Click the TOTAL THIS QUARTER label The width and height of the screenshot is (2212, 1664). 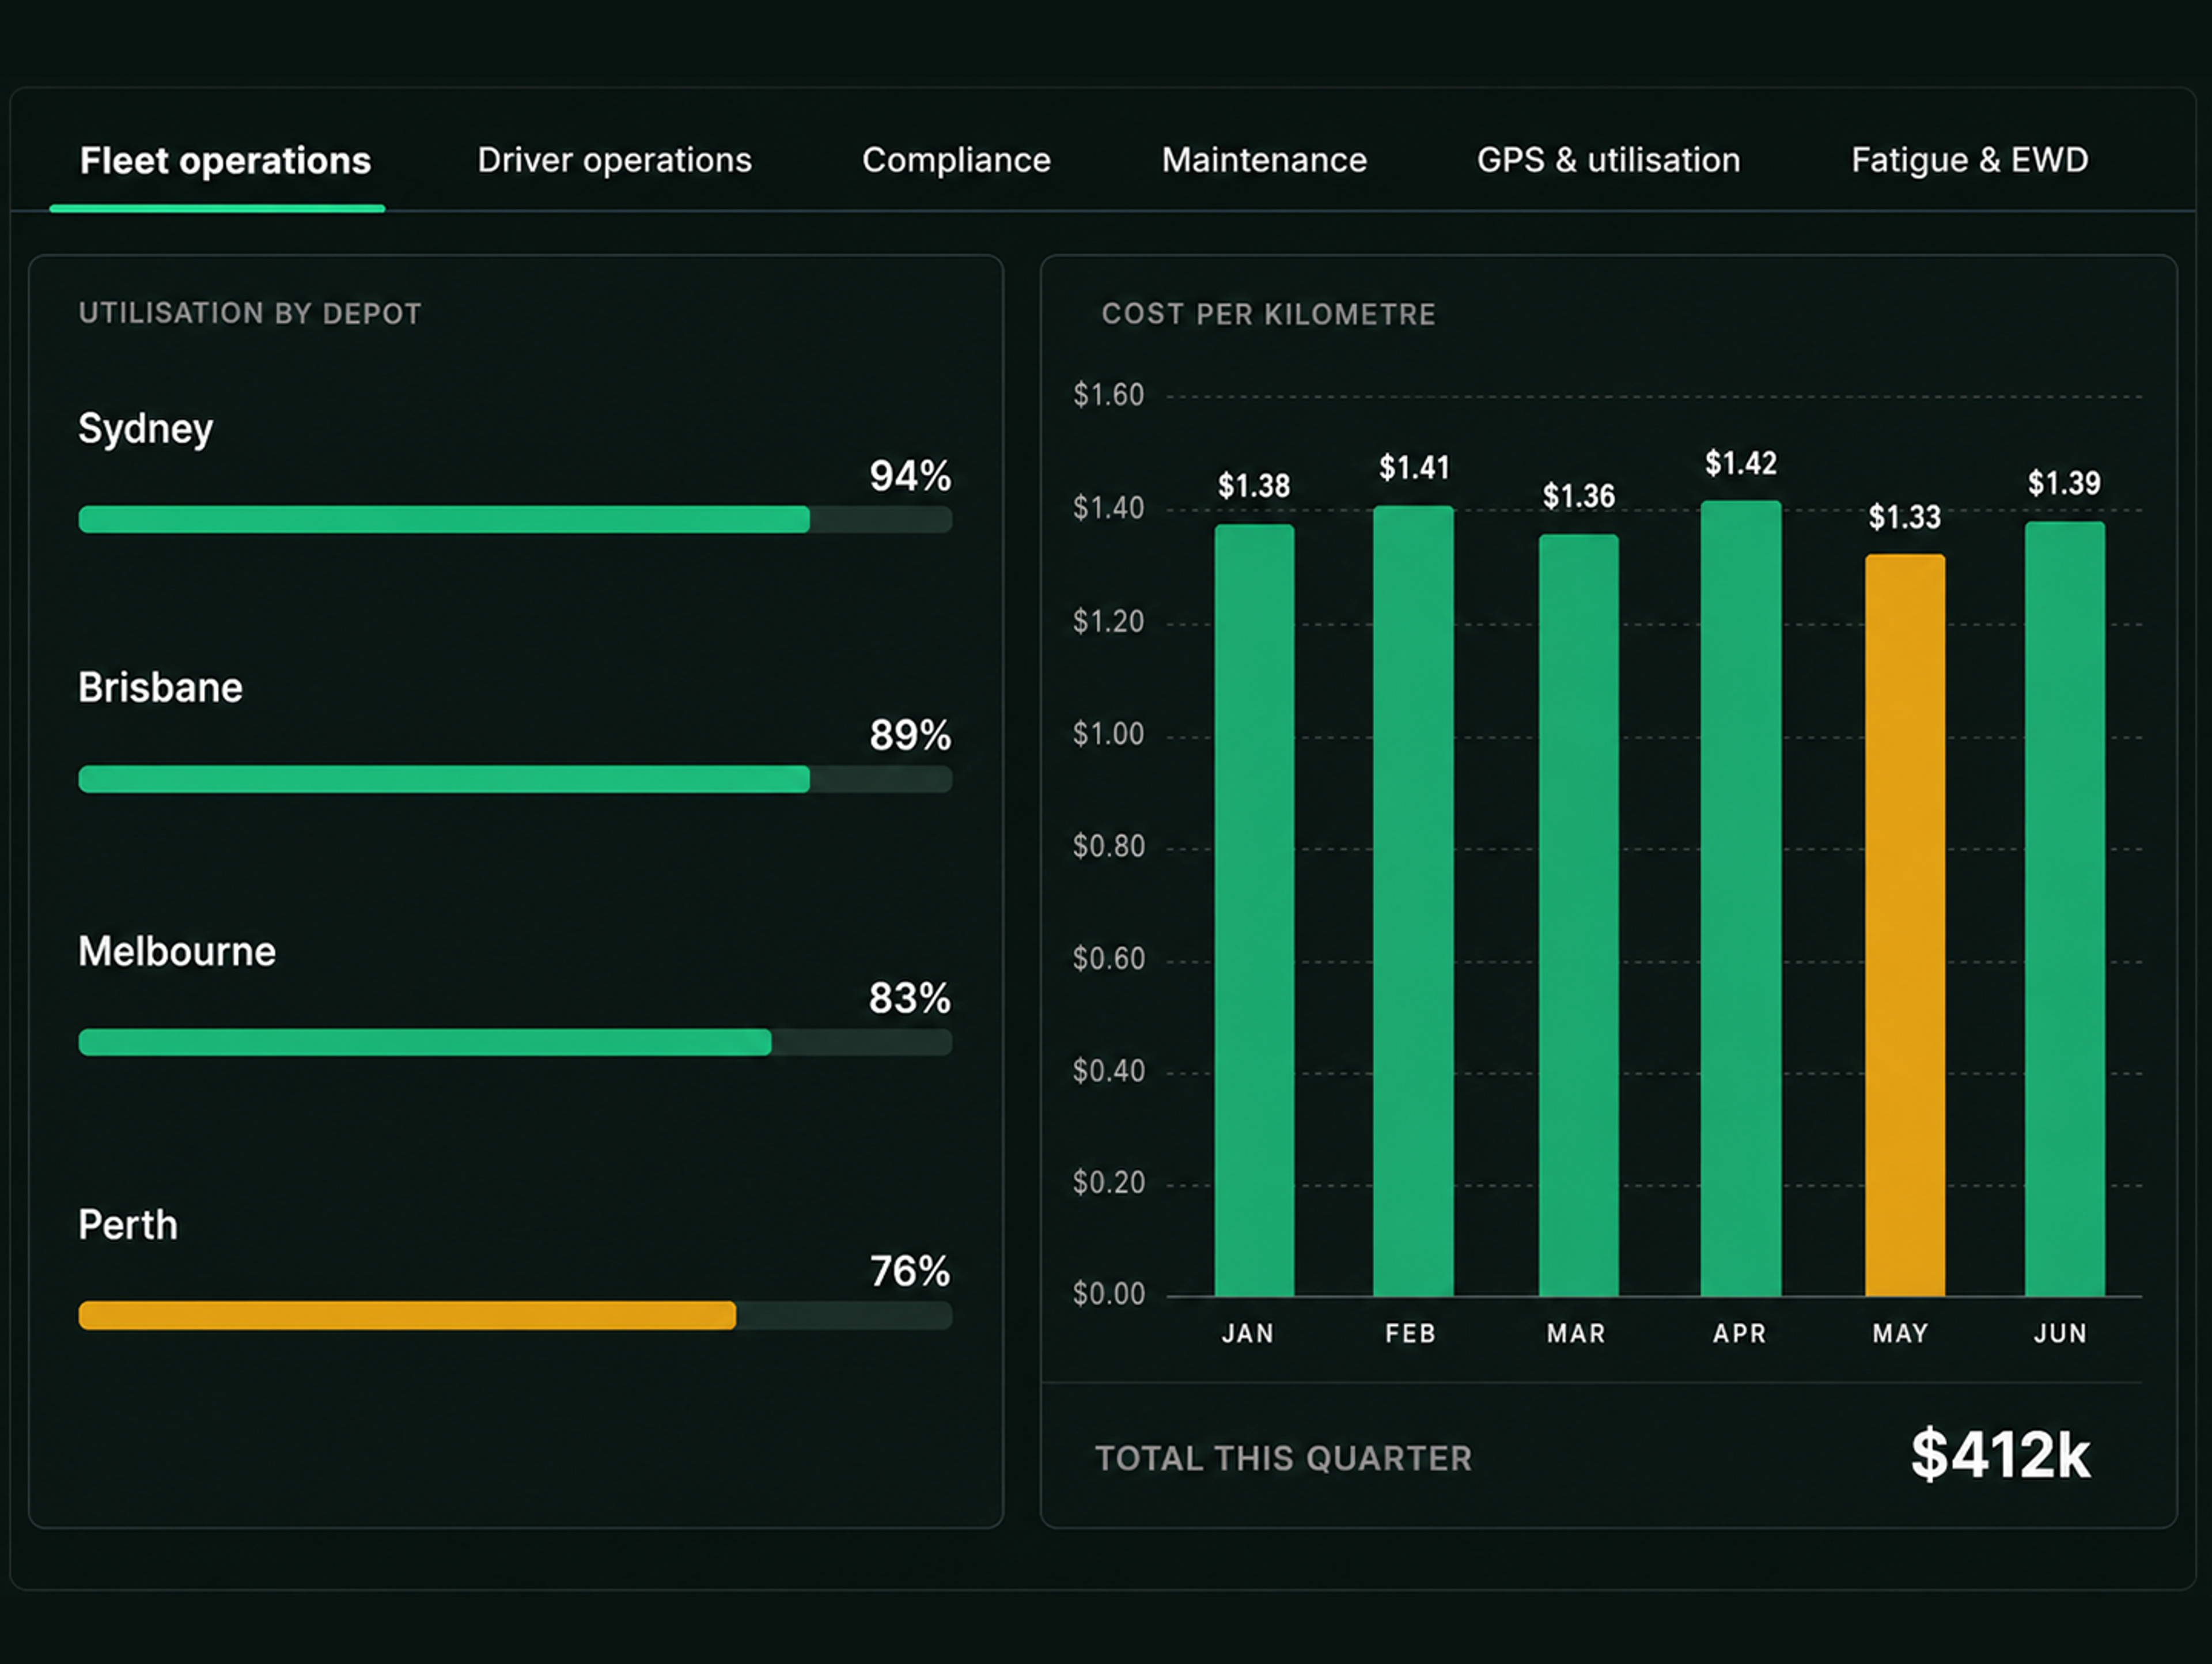point(1283,1458)
